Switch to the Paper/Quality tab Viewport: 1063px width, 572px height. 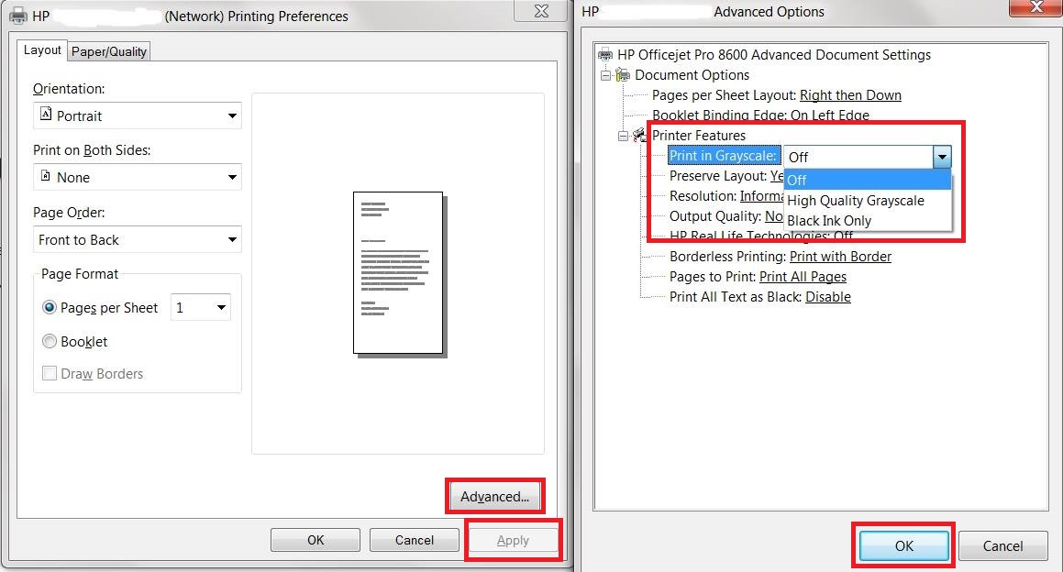[x=108, y=51]
